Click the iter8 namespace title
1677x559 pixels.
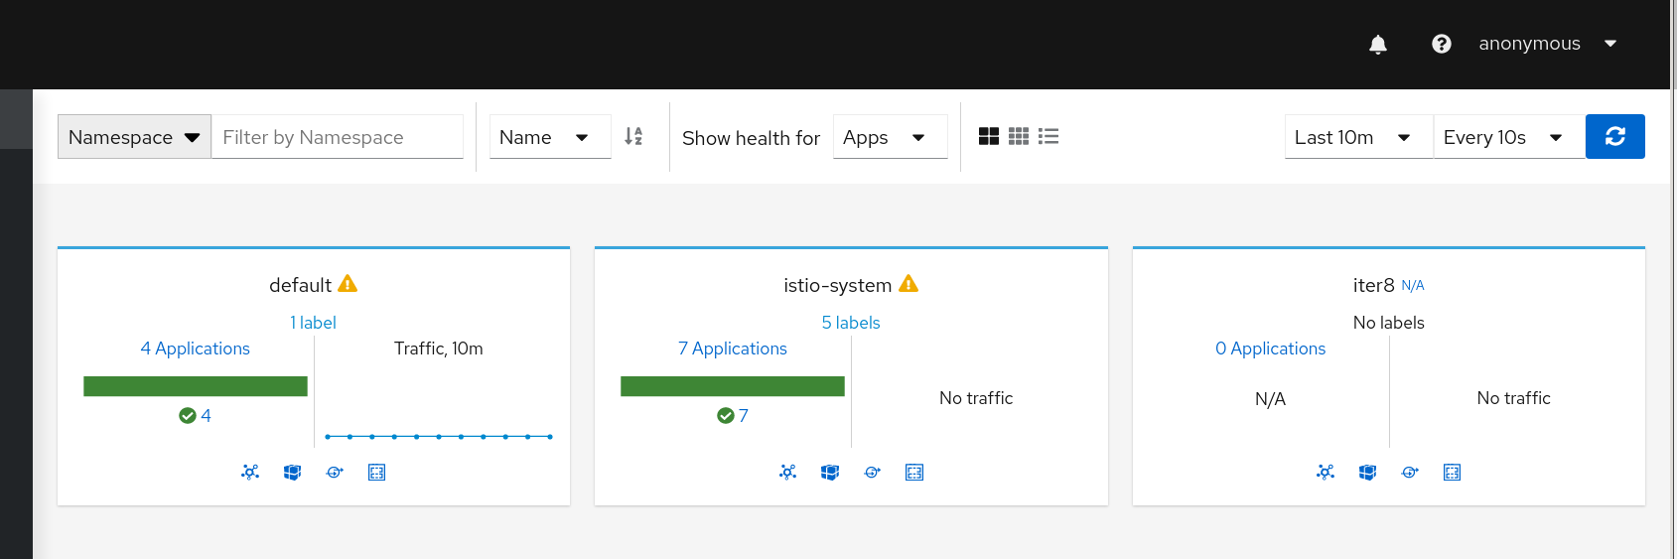1374,285
